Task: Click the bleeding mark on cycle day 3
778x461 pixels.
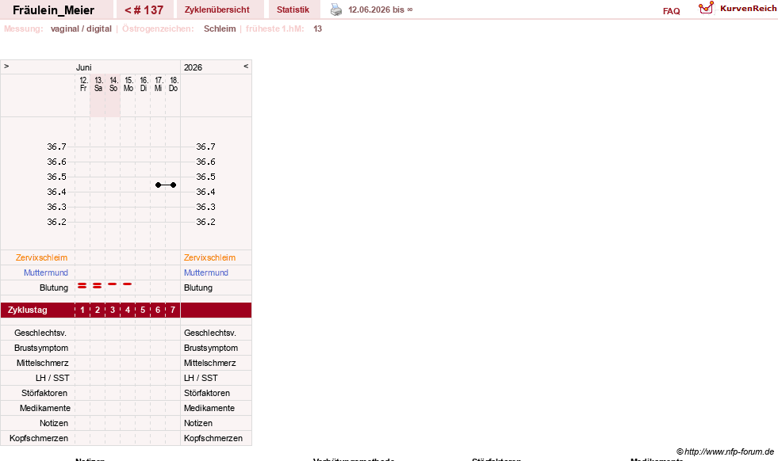Action: point(113,284)
